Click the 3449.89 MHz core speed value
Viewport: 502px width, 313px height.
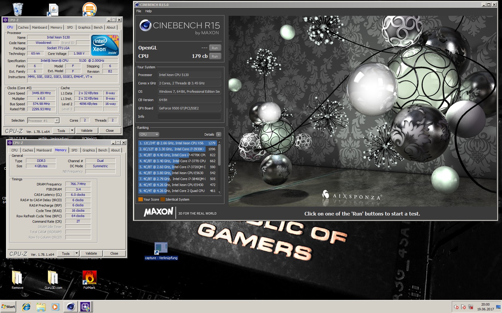[x=42, y=93]
